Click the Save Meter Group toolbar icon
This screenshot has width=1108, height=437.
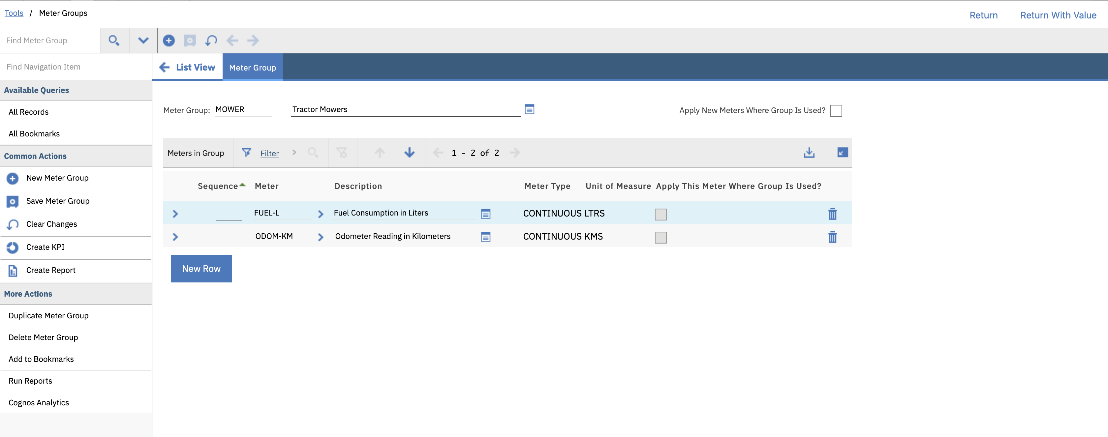point(190,41)
